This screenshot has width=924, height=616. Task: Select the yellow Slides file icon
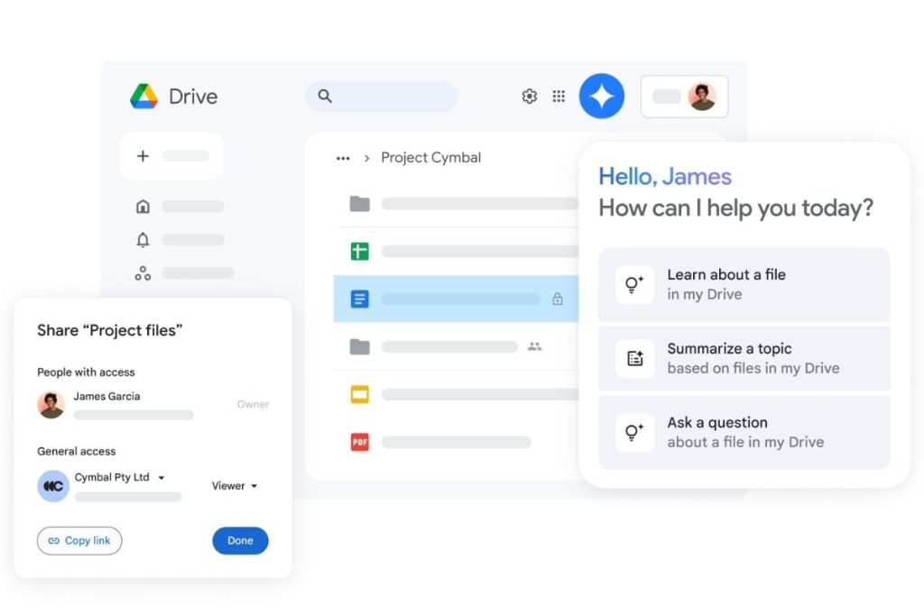point(360,394)
